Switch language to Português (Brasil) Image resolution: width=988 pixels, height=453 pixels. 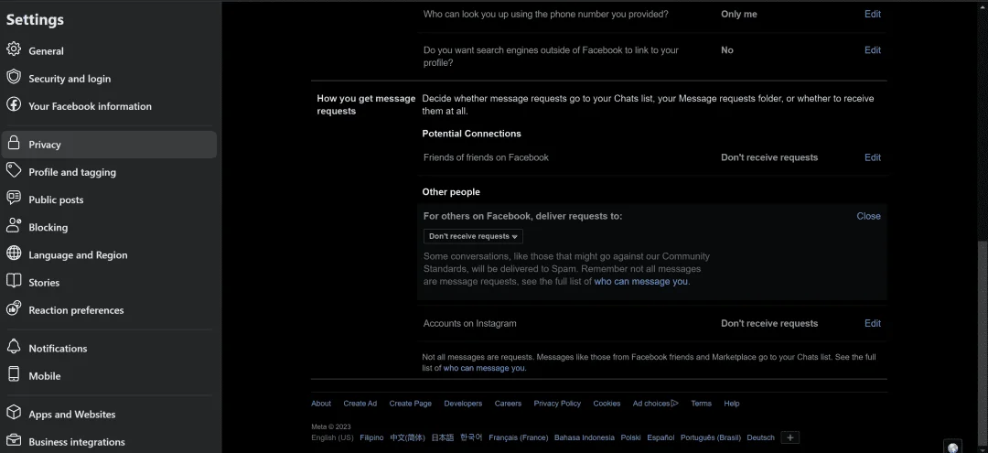coord(711,437)
